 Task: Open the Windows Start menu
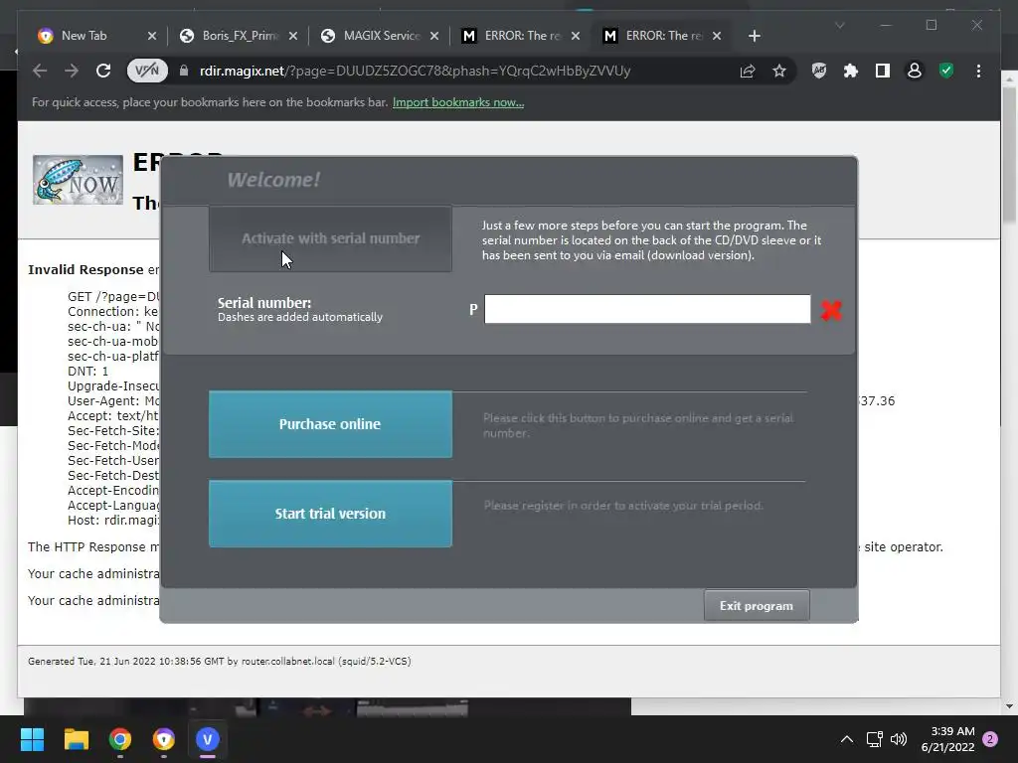32,739
